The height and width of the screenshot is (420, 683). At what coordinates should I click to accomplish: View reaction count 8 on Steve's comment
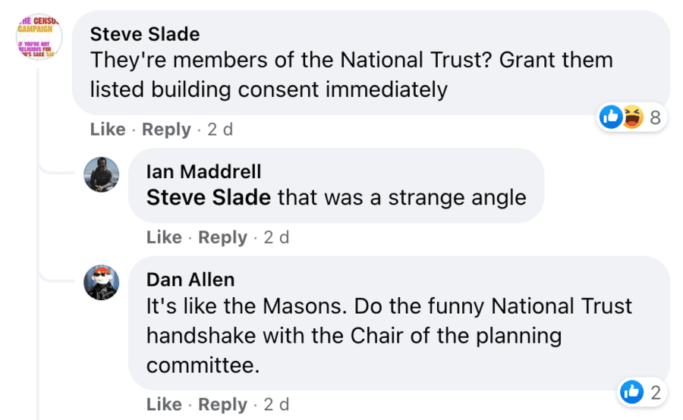[x=655, y=117]
